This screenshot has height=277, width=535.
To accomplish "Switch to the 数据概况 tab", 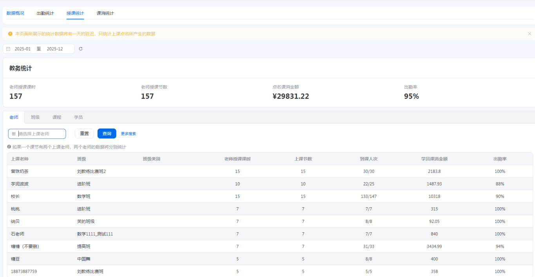I will [15, 13].
